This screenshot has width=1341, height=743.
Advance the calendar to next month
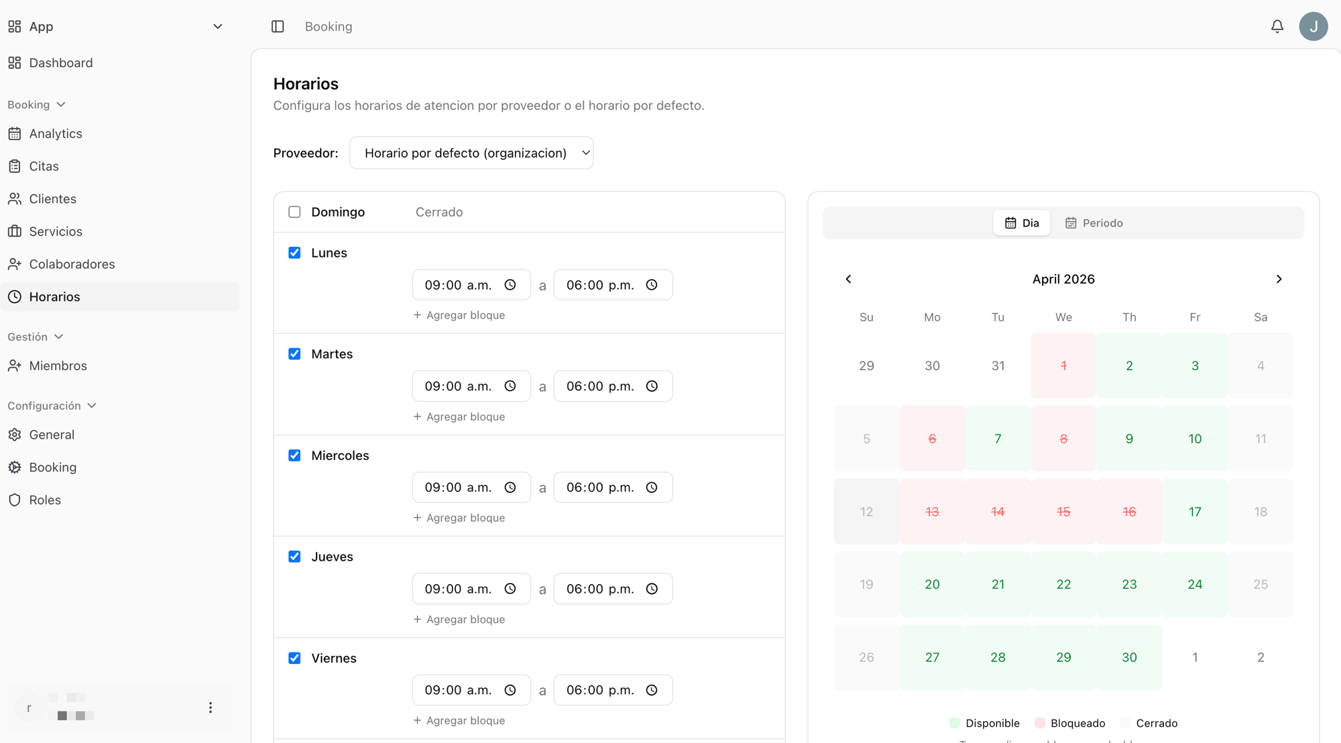1279,279
